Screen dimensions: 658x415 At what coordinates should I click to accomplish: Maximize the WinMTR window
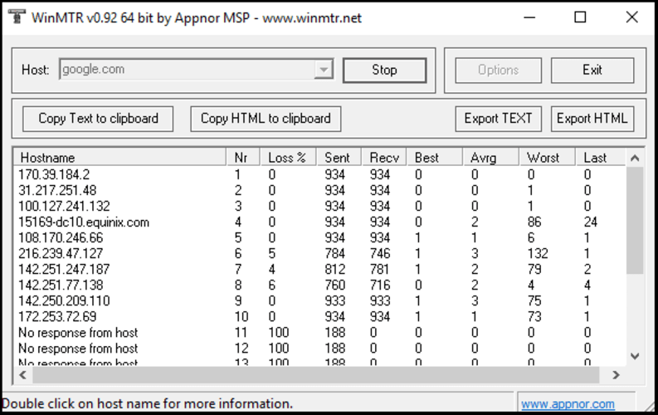coord(580,17)
